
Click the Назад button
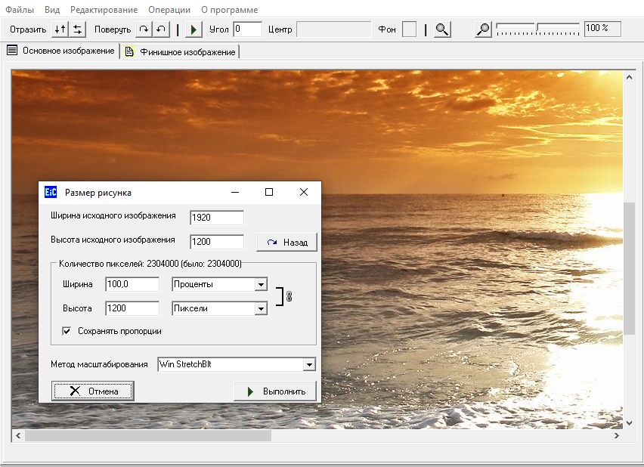(286, 243)
